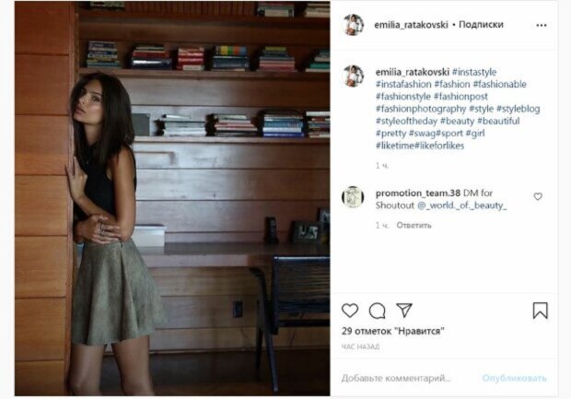Open the #beautiful hashtag
The image size is (571, 399).
[498, 121]
